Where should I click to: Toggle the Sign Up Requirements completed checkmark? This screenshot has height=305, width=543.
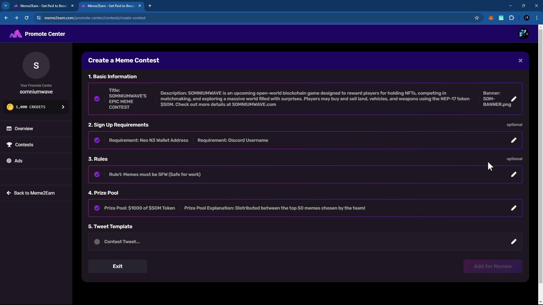pyautogui.click(x=97, y=140)
